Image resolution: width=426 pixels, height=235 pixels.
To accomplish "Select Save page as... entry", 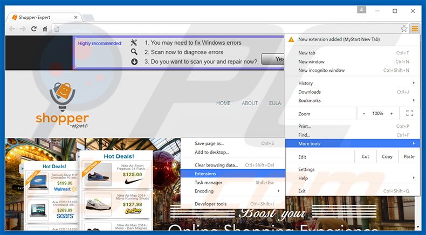I will 233,143.
